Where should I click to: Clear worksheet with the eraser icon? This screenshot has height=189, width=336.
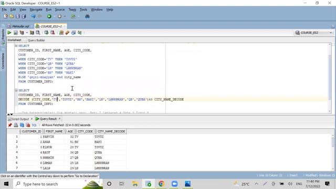point(67,33)
